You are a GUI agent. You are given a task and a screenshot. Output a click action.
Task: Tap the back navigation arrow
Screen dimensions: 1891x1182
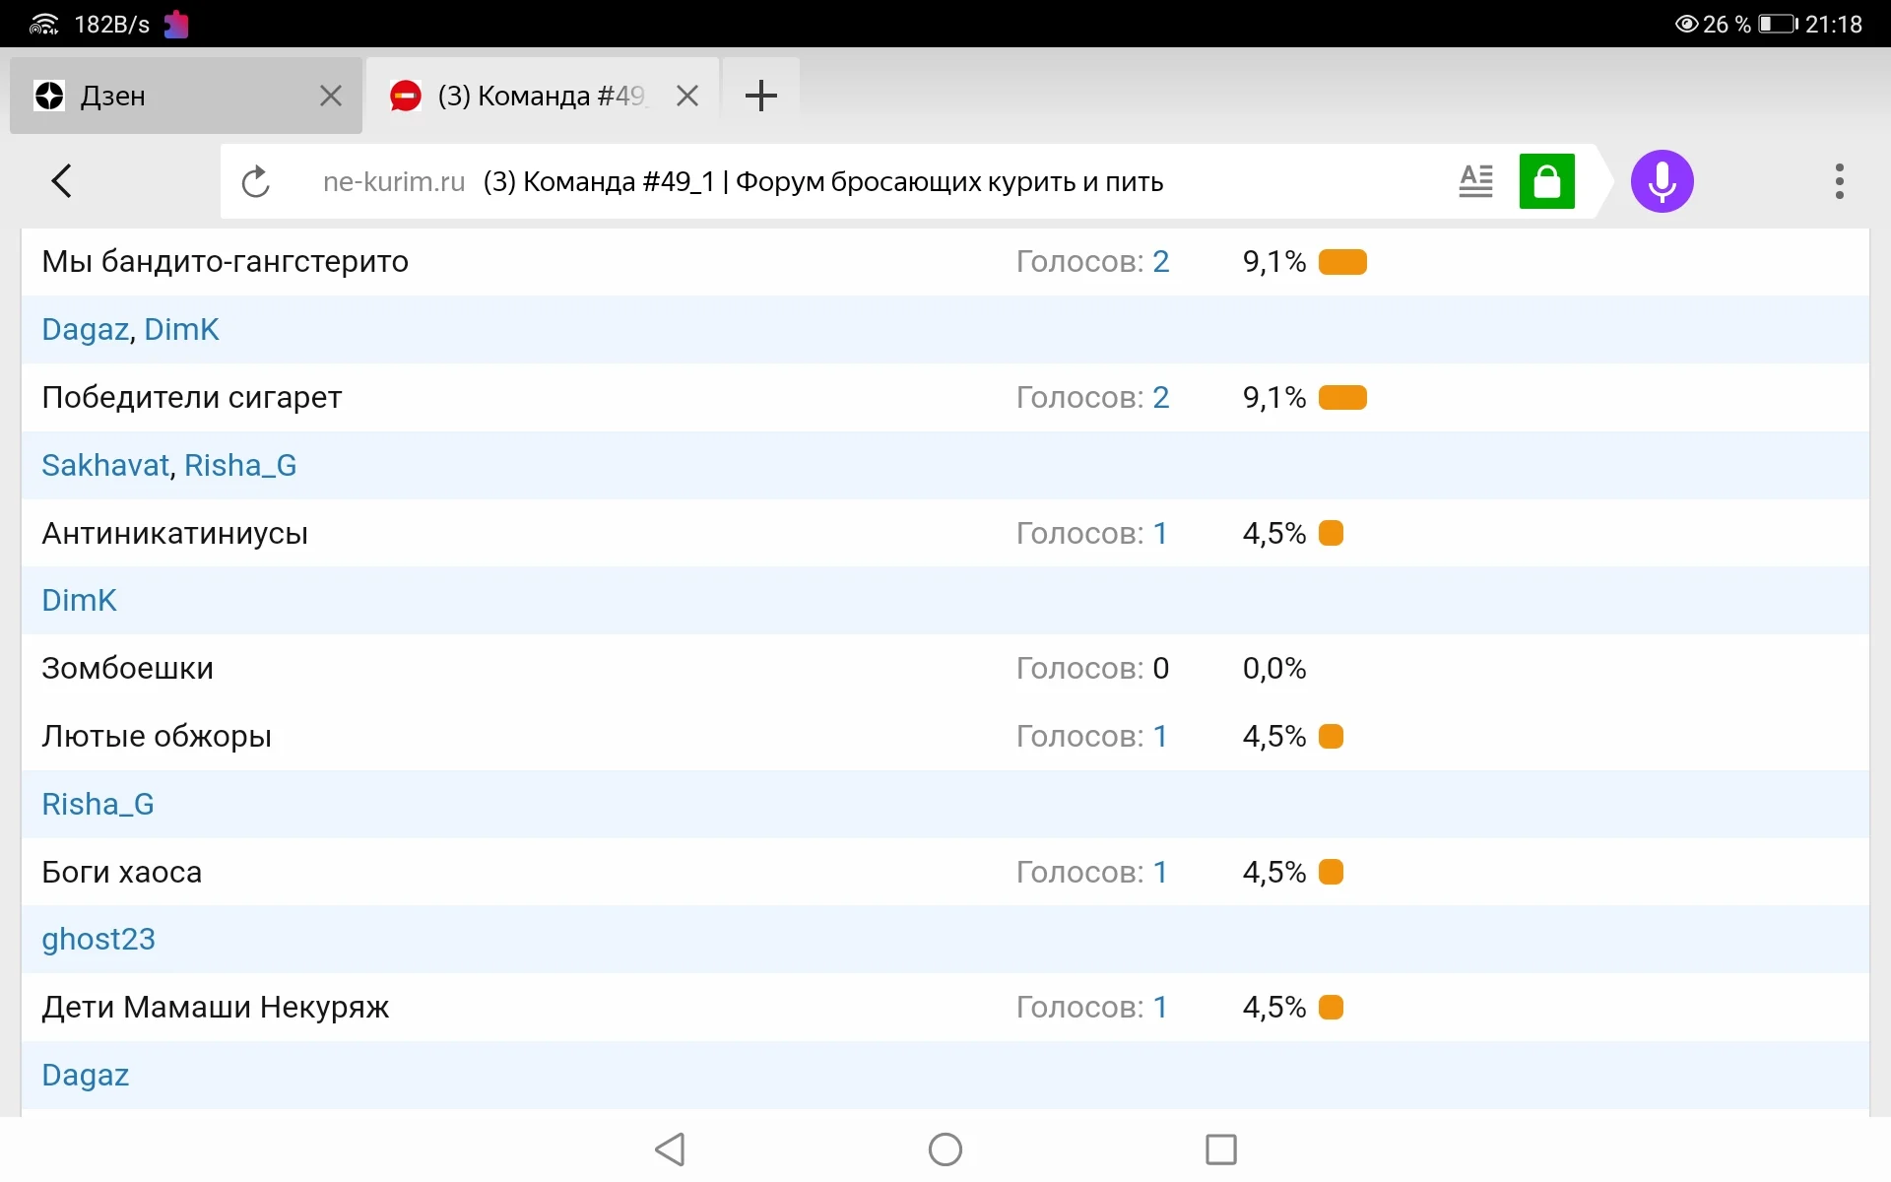click(61, 180)
